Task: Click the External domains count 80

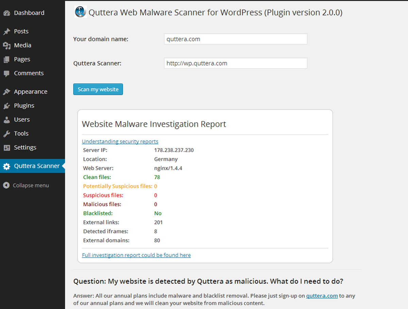Action: click(157, 240)
